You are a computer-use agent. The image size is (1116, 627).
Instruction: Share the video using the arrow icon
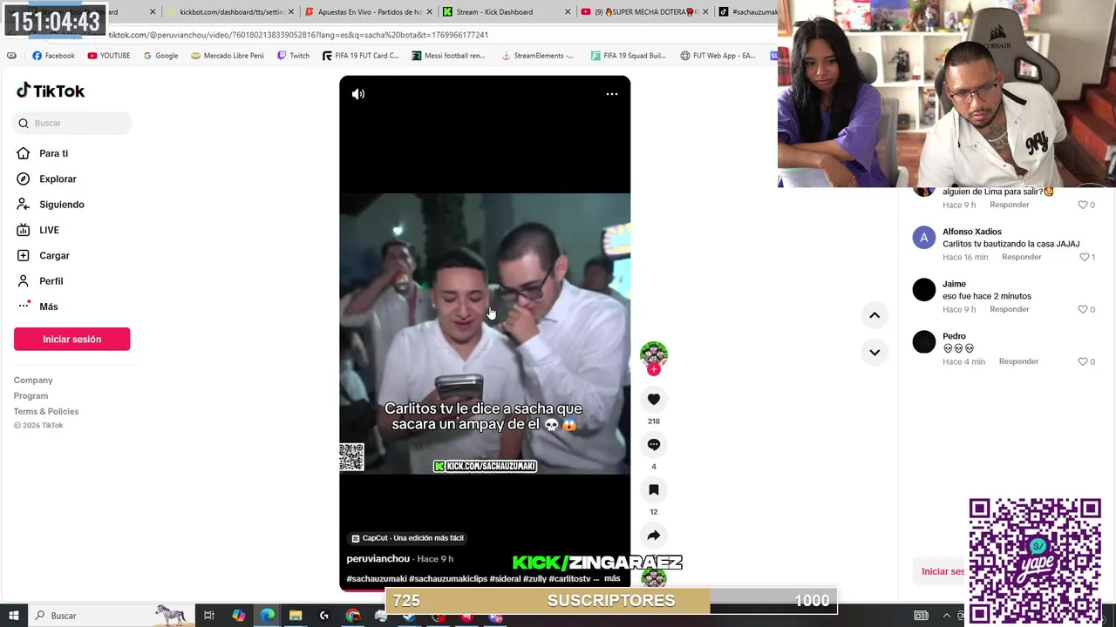point(654,536)
